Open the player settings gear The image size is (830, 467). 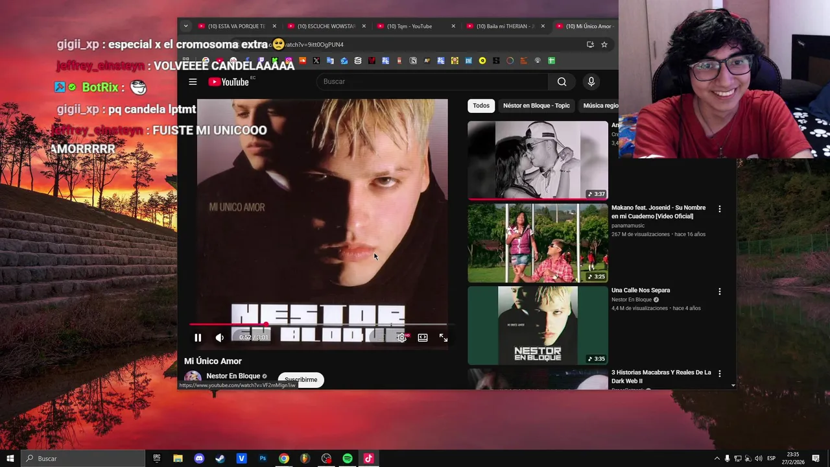click(402, 337)
